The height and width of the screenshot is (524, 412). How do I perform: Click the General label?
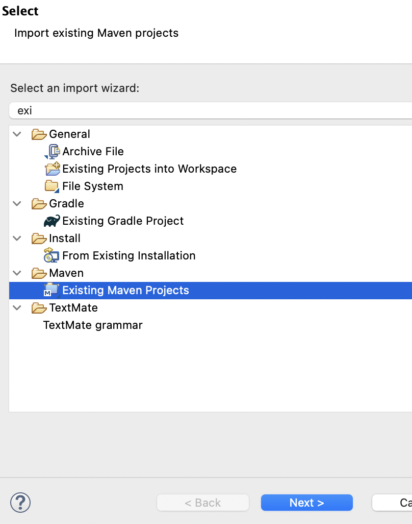point(69,134)
